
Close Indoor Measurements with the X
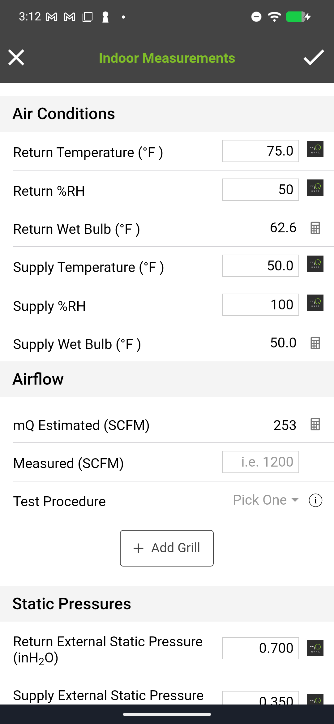coord(16,58)
